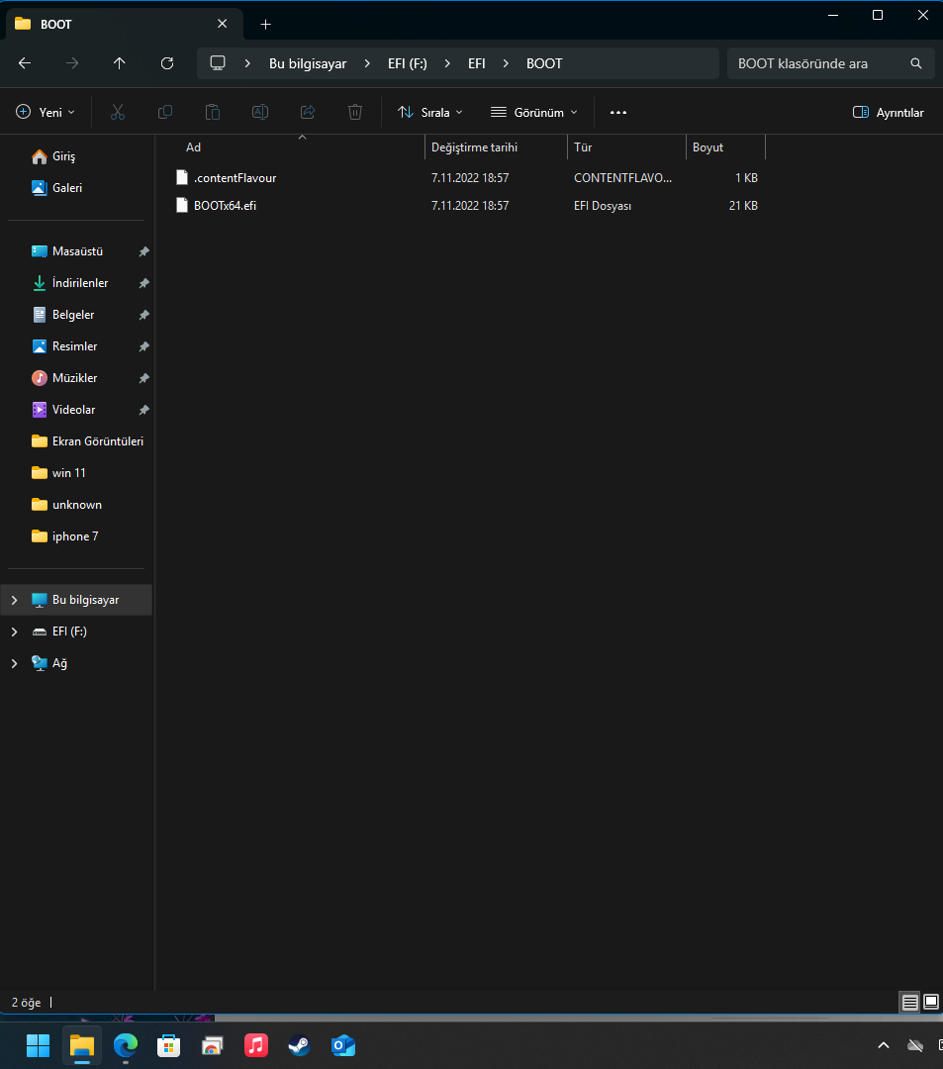943x1069 pixels.
Task: Switch to large thumbnails view
Action: [931, 1003]
